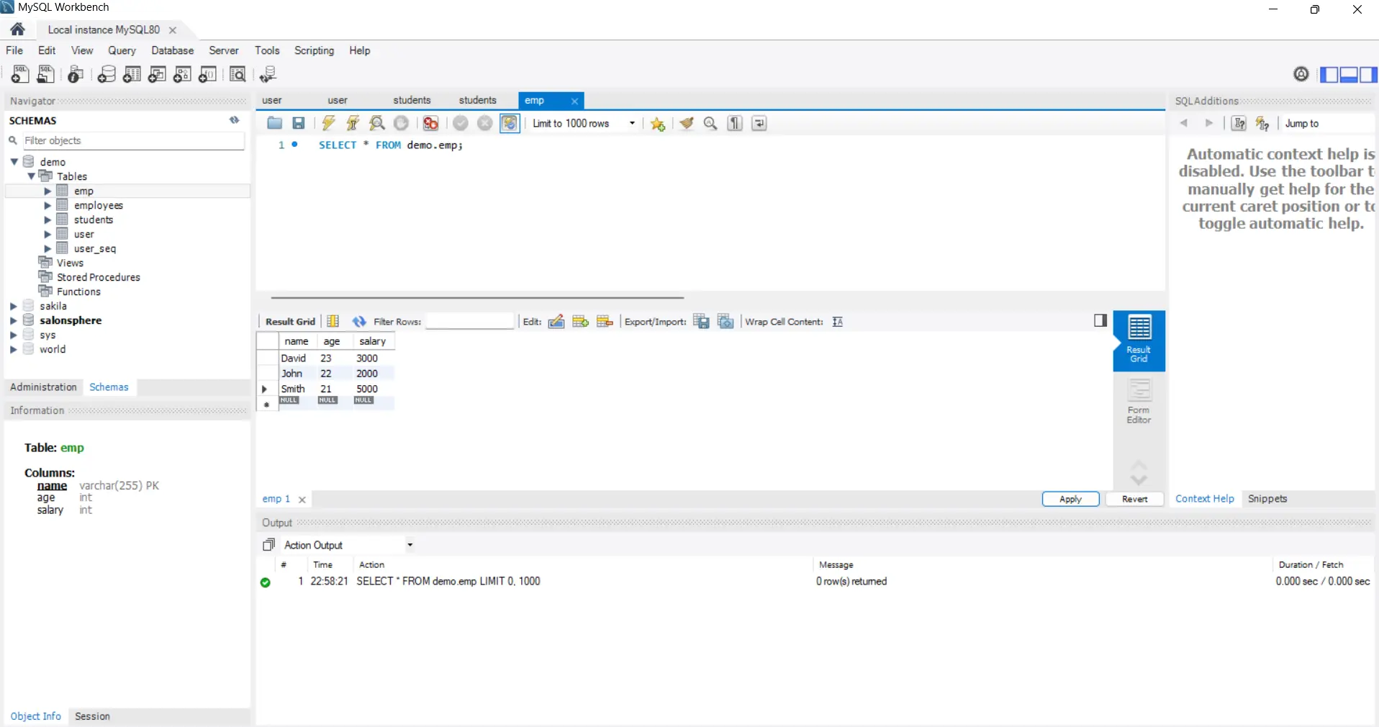Open the Create New SQL Tab icon

(x=19, y=74)
